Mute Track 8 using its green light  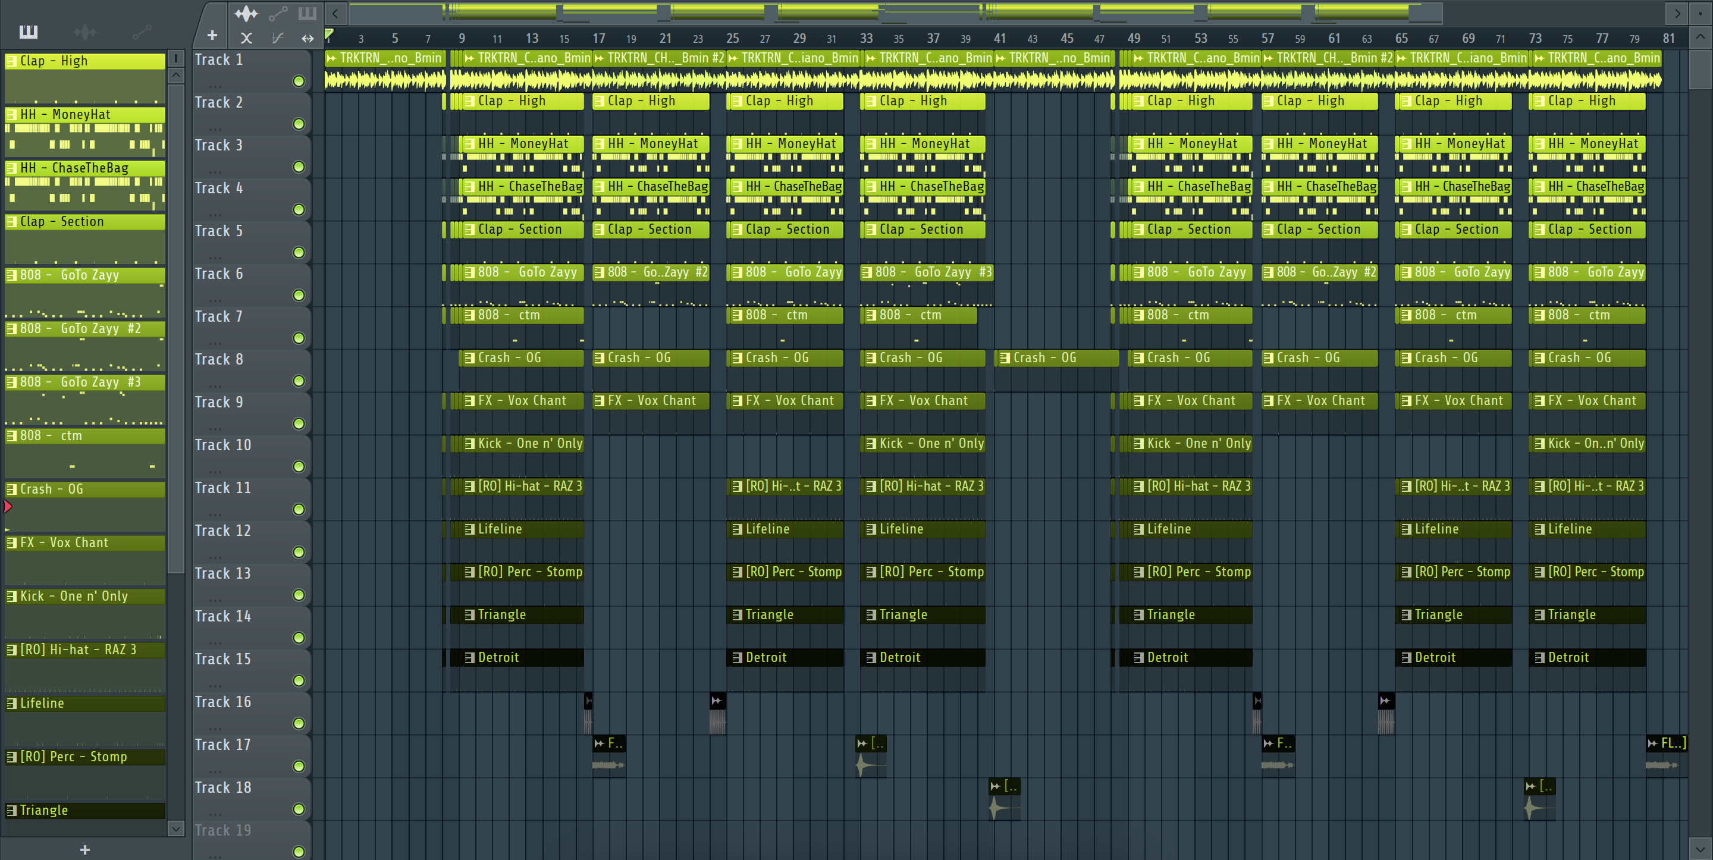click(x=299, y=381)
